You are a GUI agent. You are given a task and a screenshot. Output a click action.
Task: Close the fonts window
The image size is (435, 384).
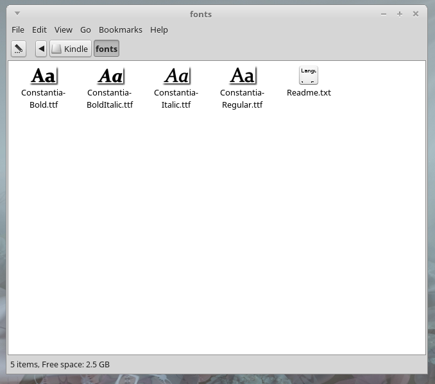pos(416,13)
